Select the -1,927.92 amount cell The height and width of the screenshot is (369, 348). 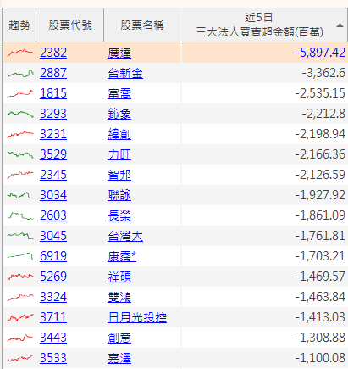click(264, 195)
